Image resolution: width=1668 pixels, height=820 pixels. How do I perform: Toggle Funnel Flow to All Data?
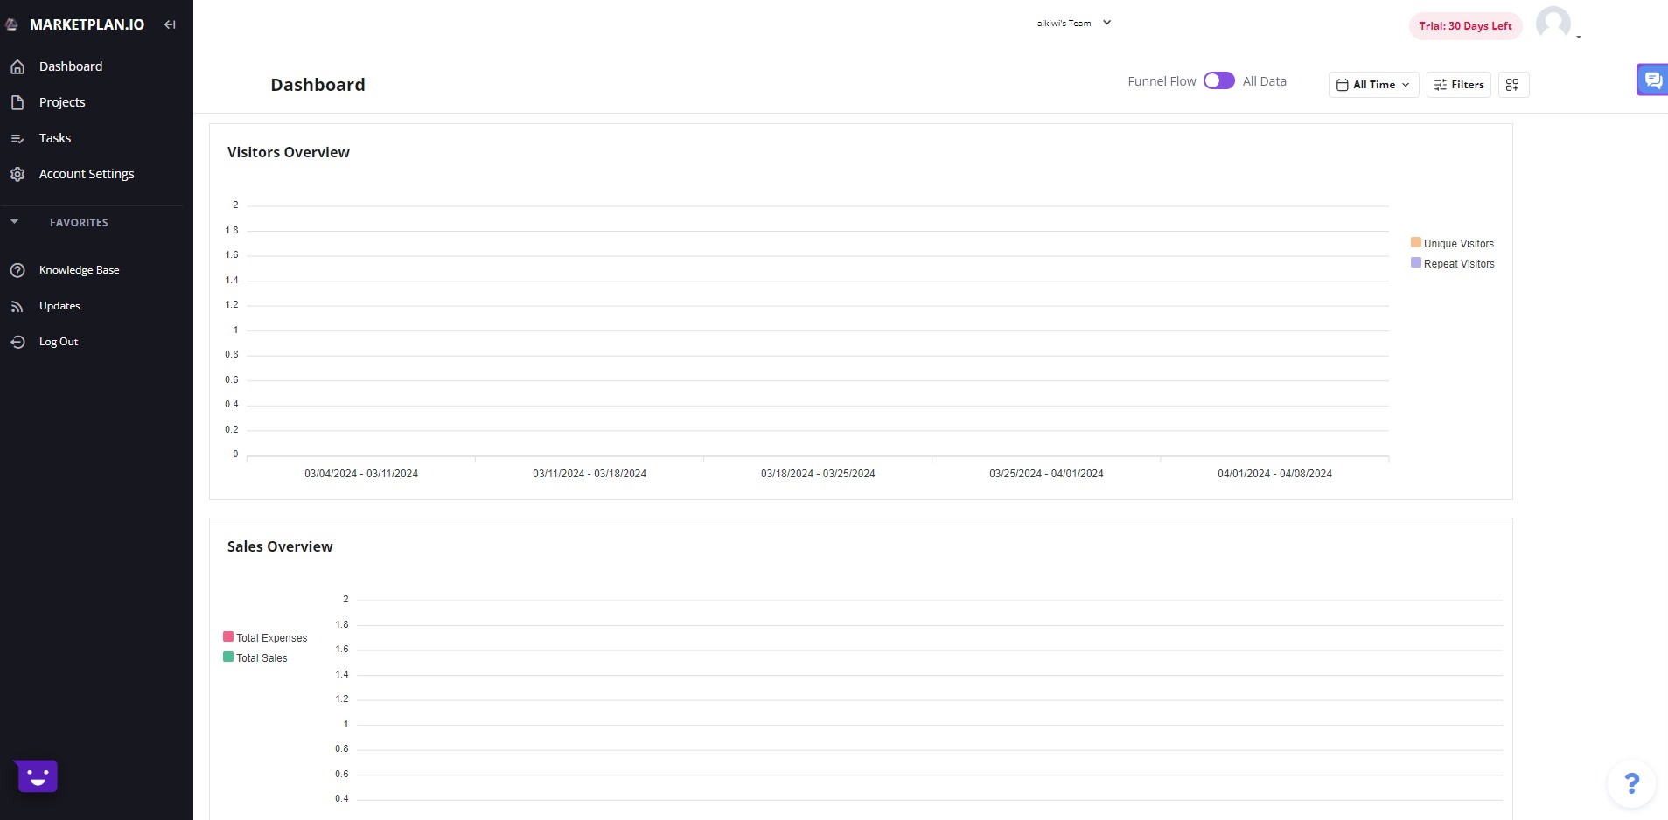click(x=1218, y=80)
